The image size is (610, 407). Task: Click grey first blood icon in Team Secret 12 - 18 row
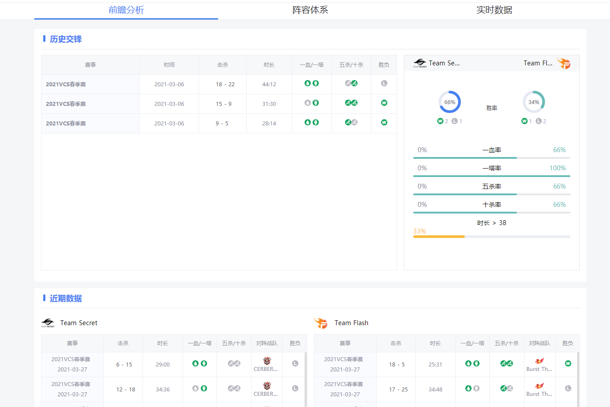[195, 388]
